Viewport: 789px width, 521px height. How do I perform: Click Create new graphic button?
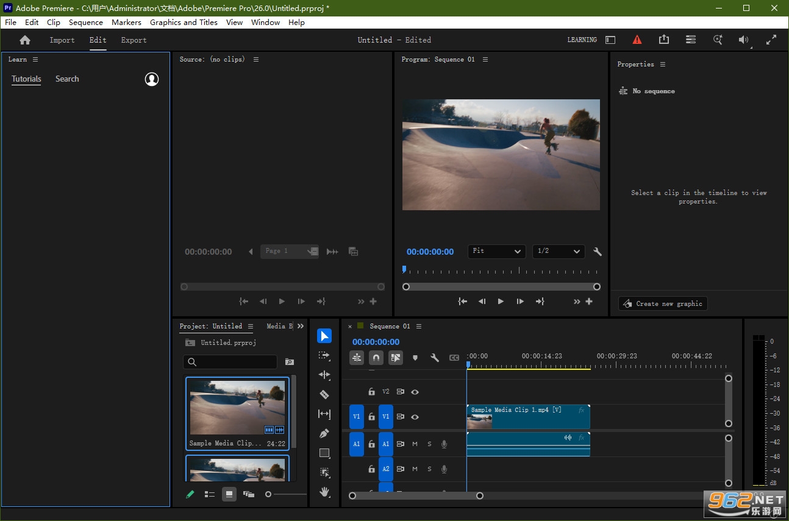pyautogui.click(x=663, y=303)
